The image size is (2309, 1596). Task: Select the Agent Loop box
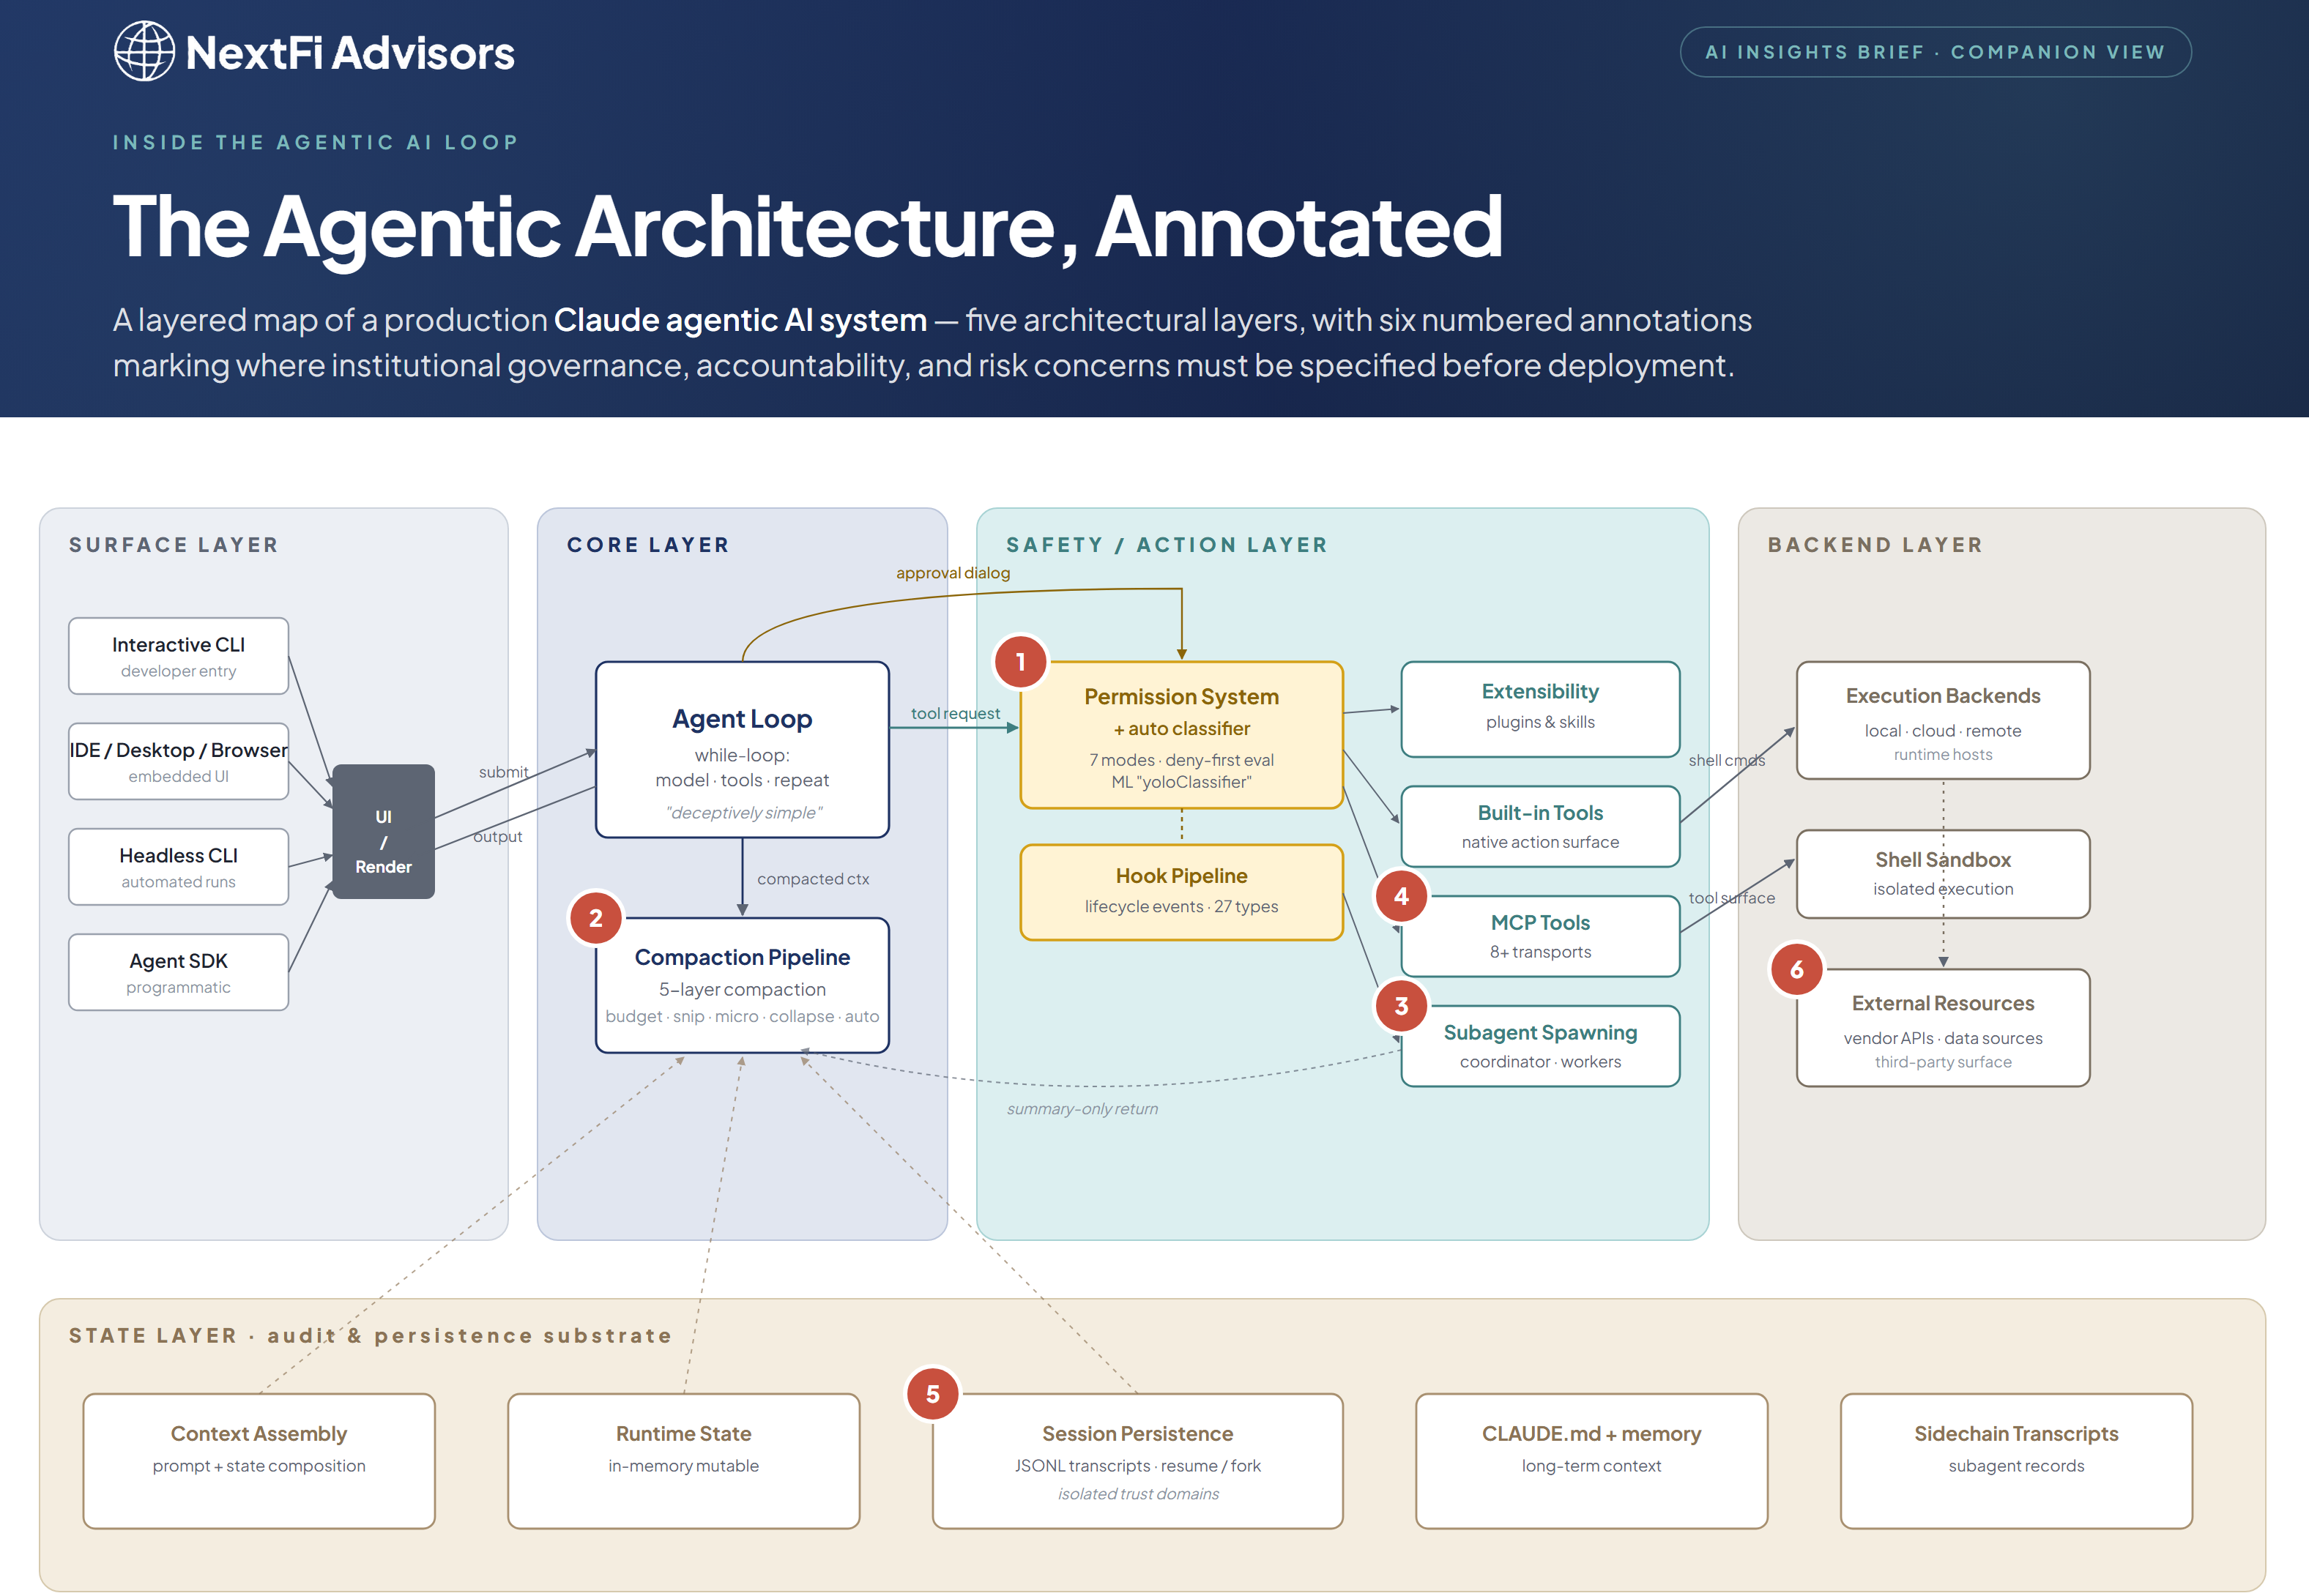tap(742, 750)
